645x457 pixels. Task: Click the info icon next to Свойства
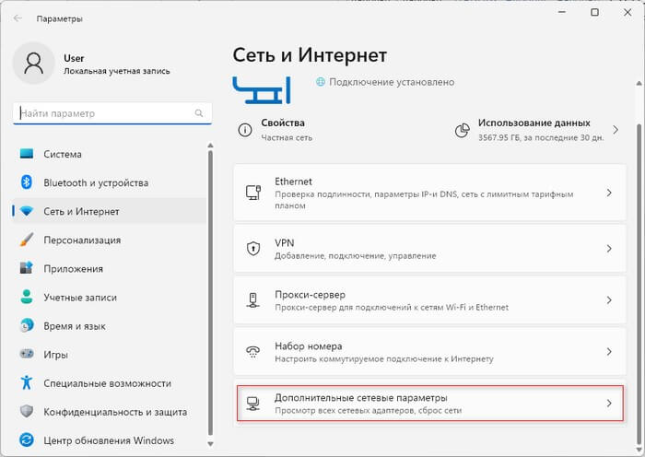tap(245, 130)
